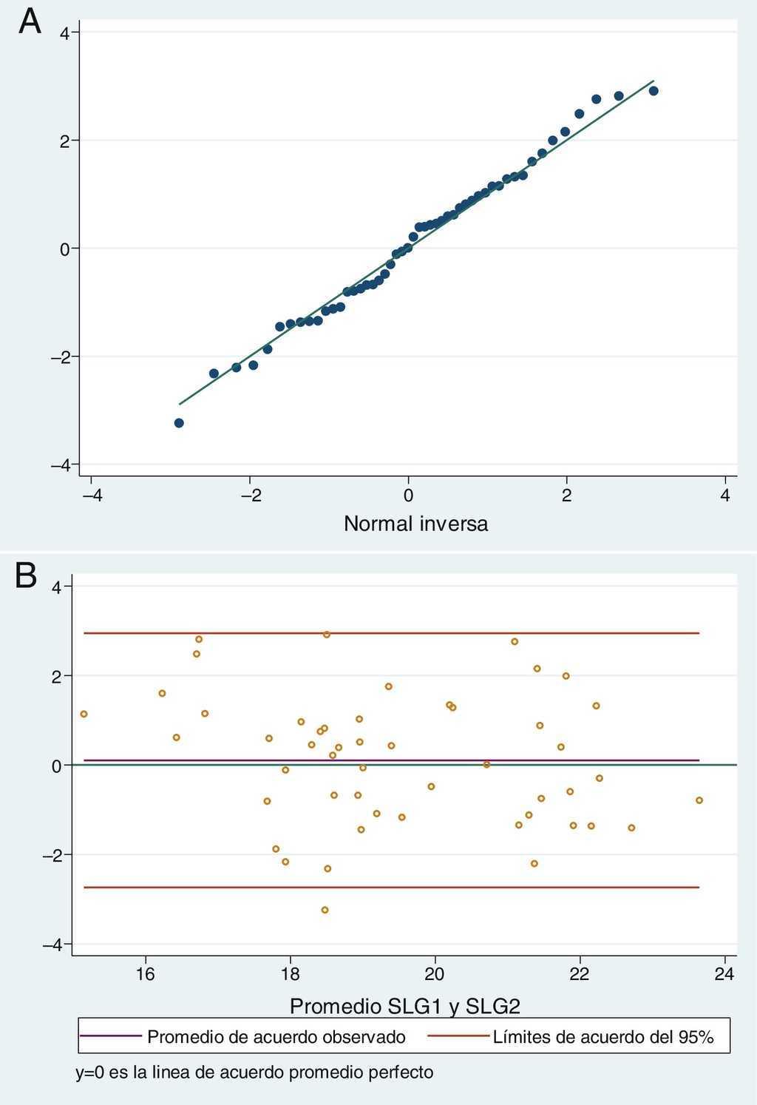The height and width of the screenshot is (1105, 757).
Task: Click the leftmost data point in panel B
Action: [x=84, y=714]
